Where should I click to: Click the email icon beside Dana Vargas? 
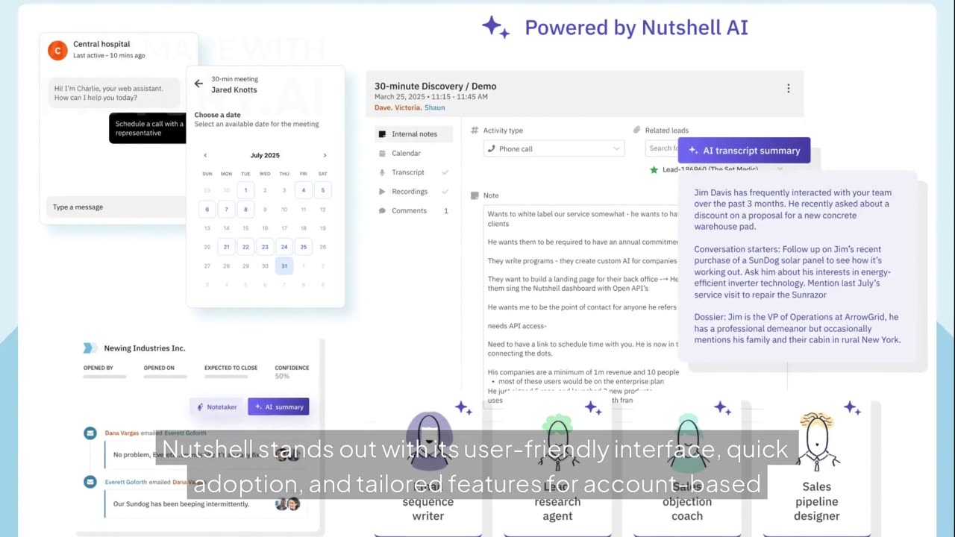[x=90, y=433]
